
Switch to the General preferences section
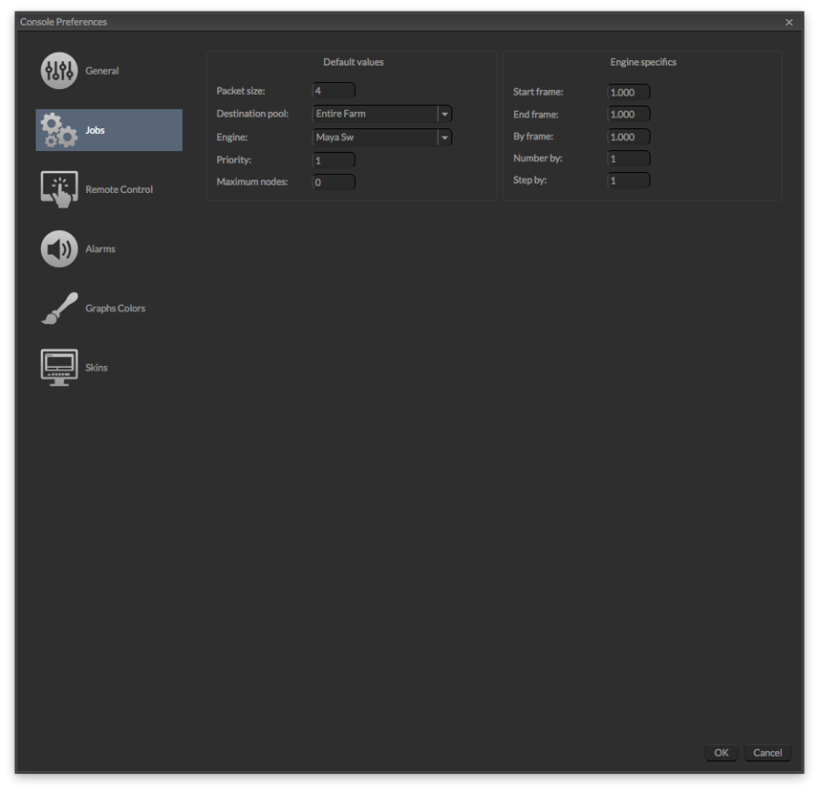point(102,70)
